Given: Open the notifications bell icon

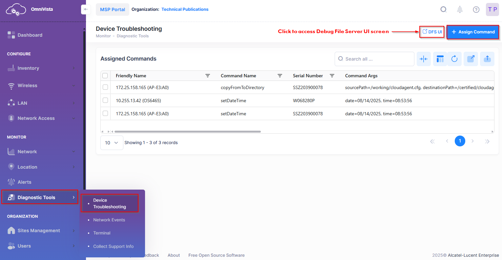Looking at the screenshot, I should (x=460, y=9).
